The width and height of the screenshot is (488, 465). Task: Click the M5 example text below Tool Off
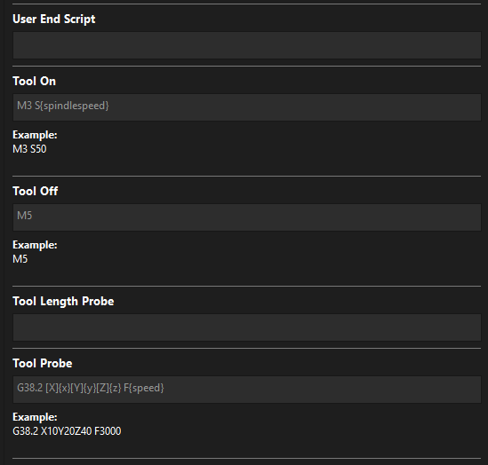pos(20,259)
